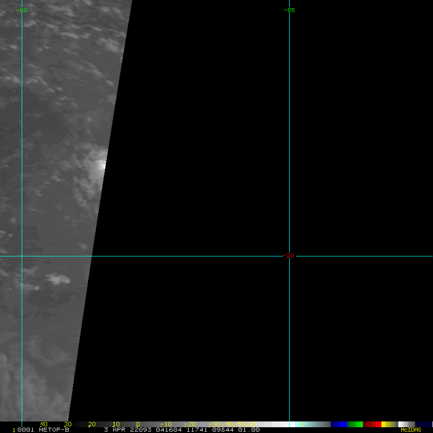This screenshot has width=433, height=433.
Task: Click the red segment of the color bar
Action: [x=372, y=424]
